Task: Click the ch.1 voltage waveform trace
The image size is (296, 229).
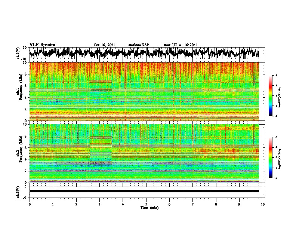Action: tap(144, 53)
